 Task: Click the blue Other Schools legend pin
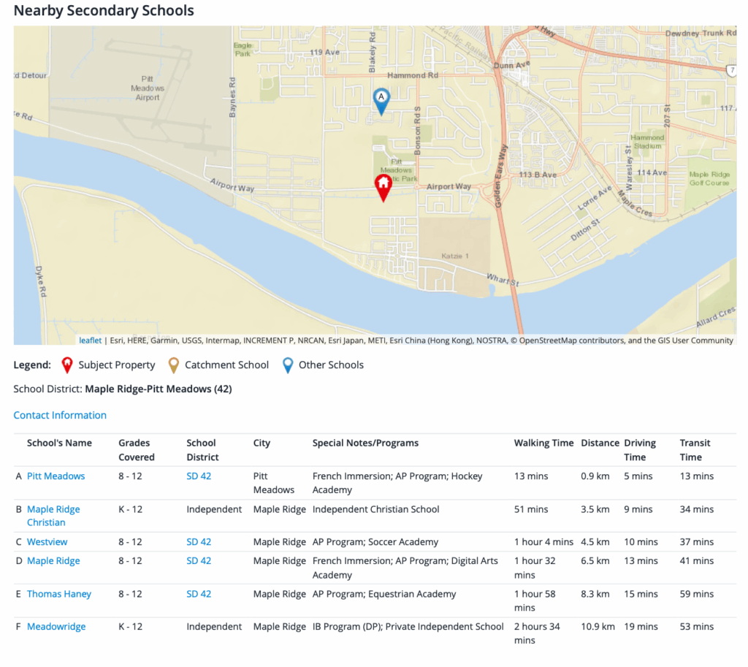point(288,365)
